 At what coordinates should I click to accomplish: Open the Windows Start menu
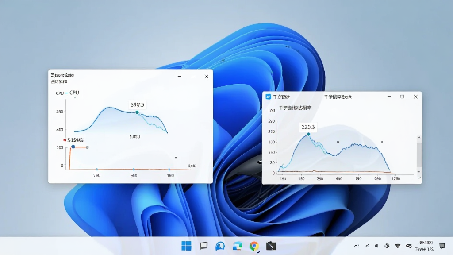[186, 246]
